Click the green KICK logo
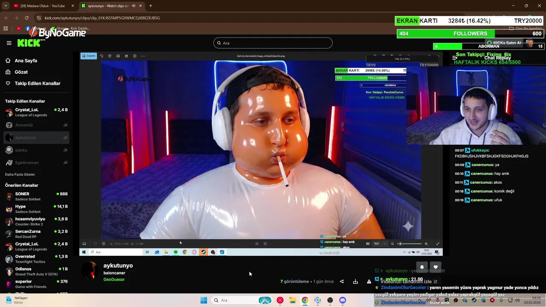Image resolution: width=546 pixels, height=307 pixels. tap(28, 43)
